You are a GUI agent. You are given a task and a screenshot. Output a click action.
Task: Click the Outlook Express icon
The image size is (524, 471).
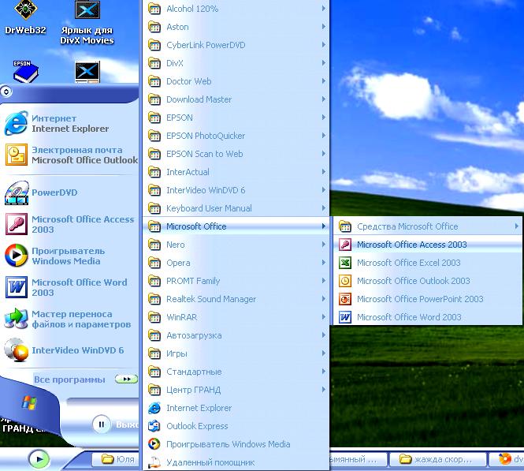pyautogui.click(x=154, y=426)
